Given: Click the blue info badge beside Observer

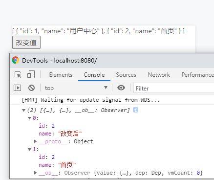Looking at the screenshot, I should [135, 110].
